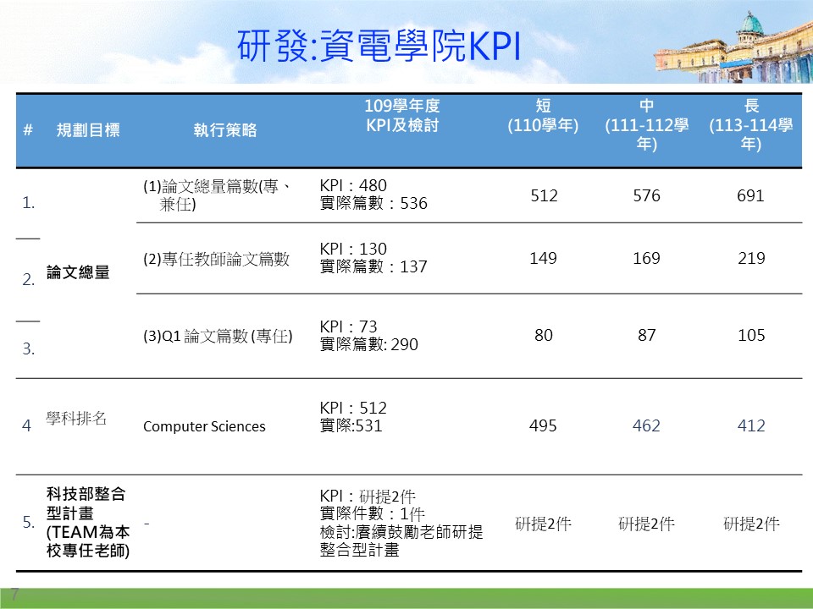Click the KPI：研提2件 text
The width and height of the screenshot is (813, 609).
368,497
